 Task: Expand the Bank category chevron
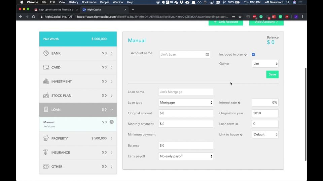click(x=112, y=53)
